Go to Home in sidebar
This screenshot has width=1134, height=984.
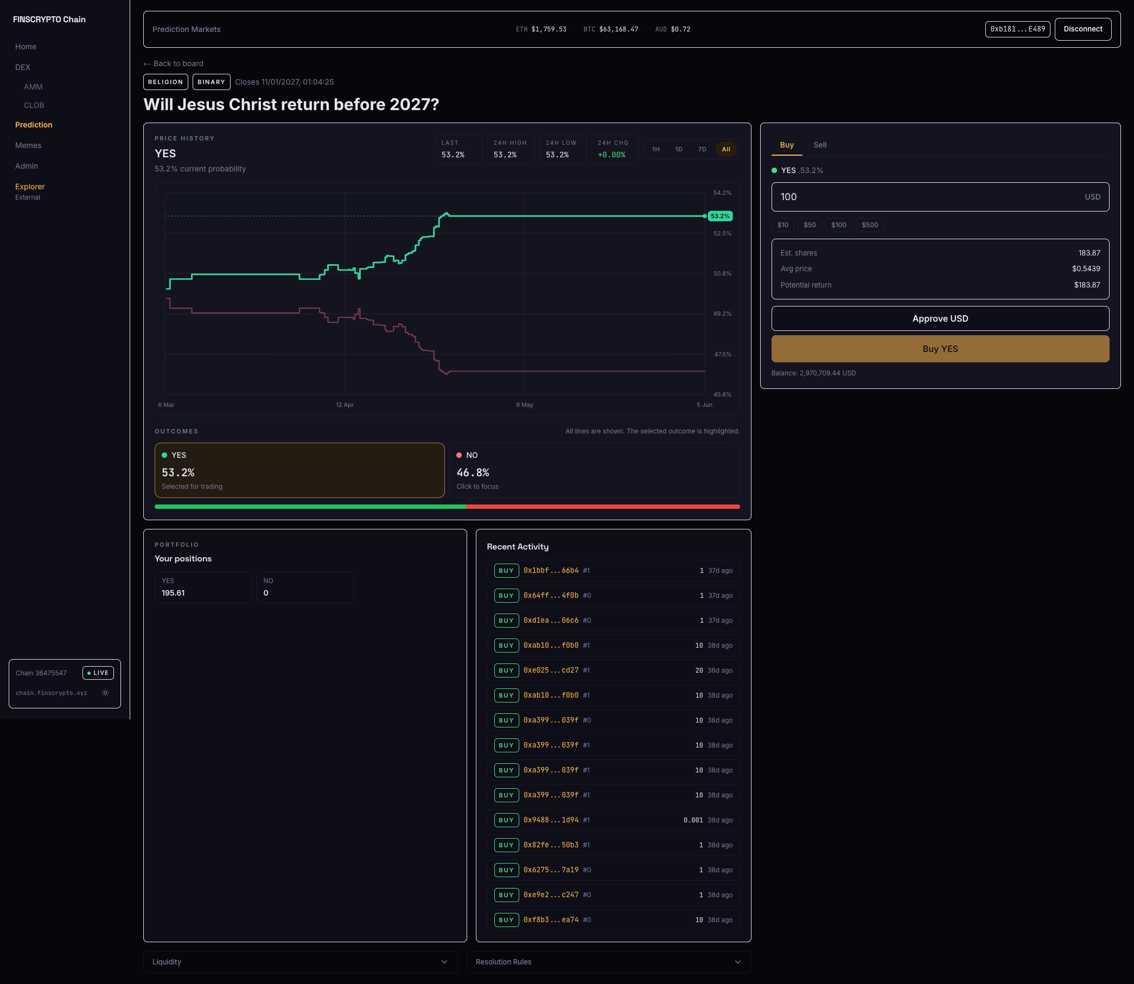tap(26, 47)
